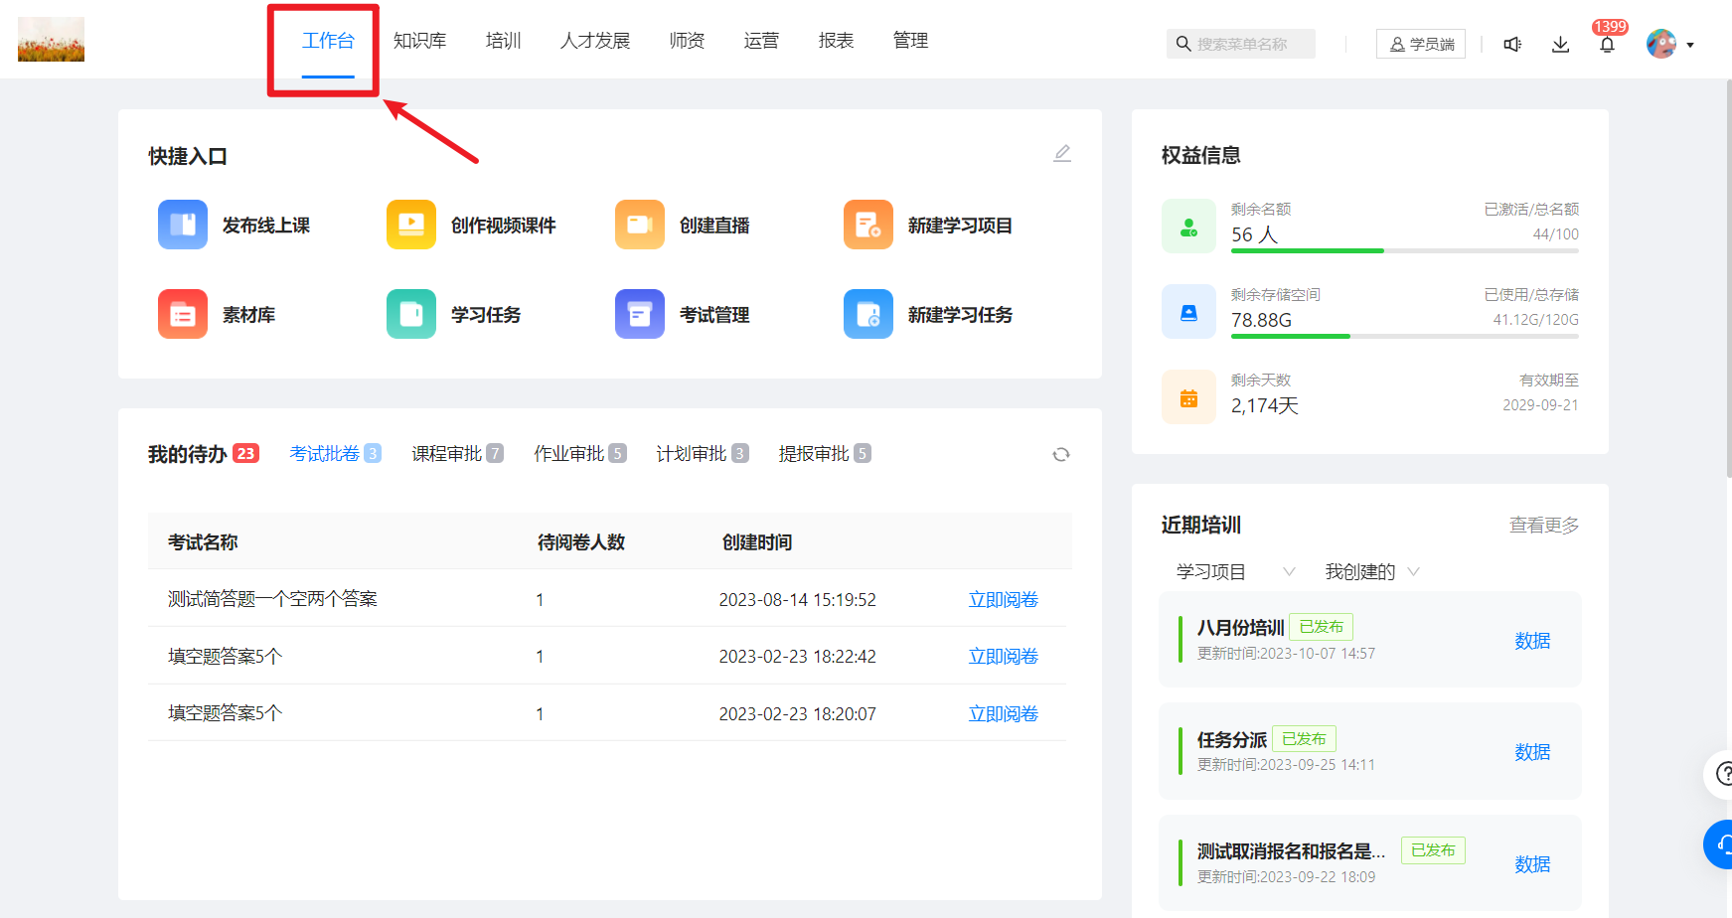
Task: Go to the 工作台 menu
Action: pyautogui.click(x=328, y=41)
